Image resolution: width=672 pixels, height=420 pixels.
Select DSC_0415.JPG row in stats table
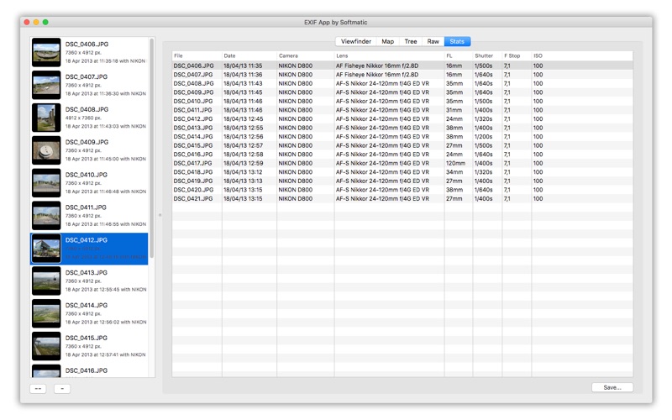(402, 145)
